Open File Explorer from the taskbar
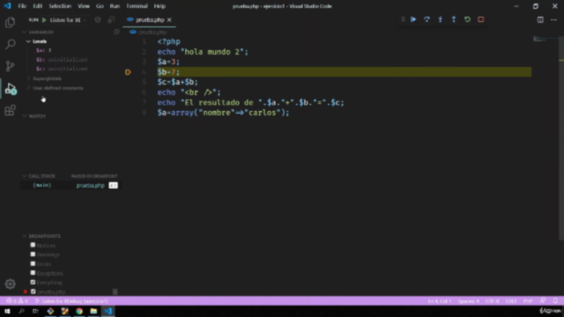 coord(93,311)
